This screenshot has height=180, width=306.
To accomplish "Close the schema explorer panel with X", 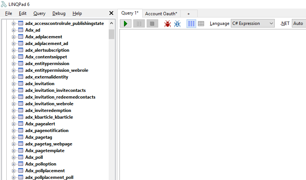I will point(111,13).
